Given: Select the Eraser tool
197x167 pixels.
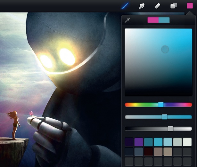Looking at the screenshot, I should [158, 6].
